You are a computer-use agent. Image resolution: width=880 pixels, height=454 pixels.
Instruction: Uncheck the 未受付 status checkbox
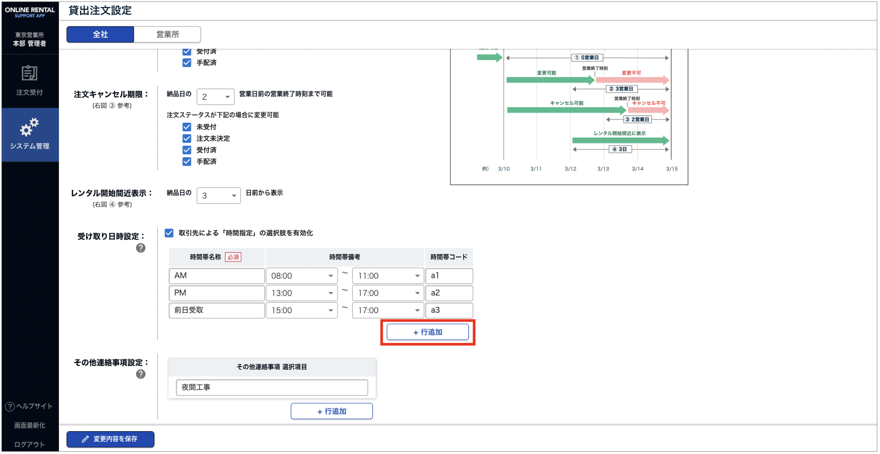tap(187, 127)
